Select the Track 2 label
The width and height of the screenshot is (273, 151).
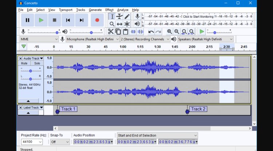198,109
